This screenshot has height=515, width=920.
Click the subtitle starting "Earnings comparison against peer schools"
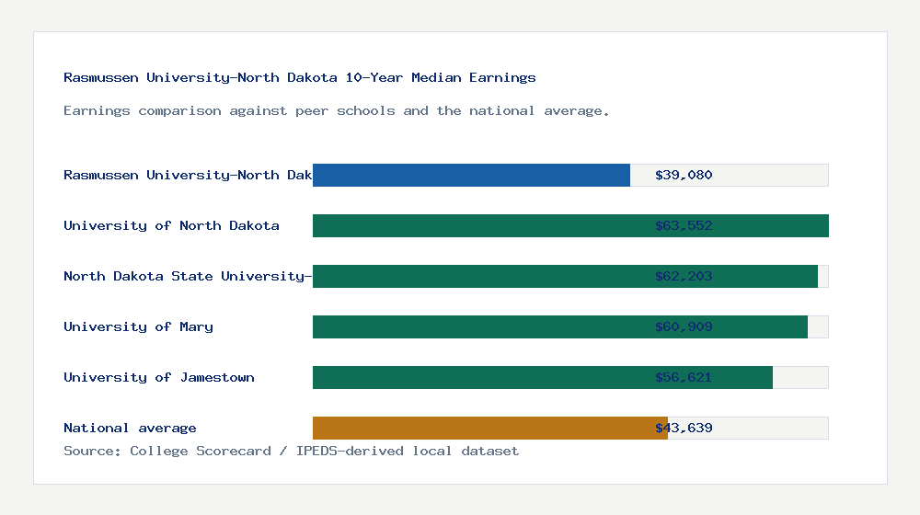(x=336, y=111)
